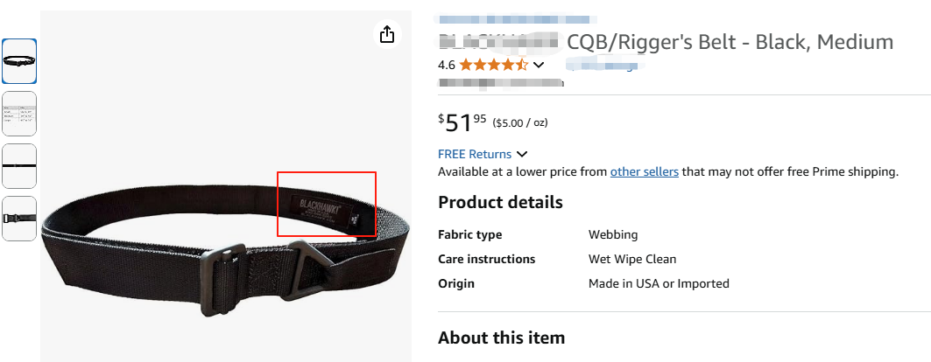This screenshot has height=362, width=931.
Task: Expand the ratings chevron beside stars
Action: click(x=539, y=65)
